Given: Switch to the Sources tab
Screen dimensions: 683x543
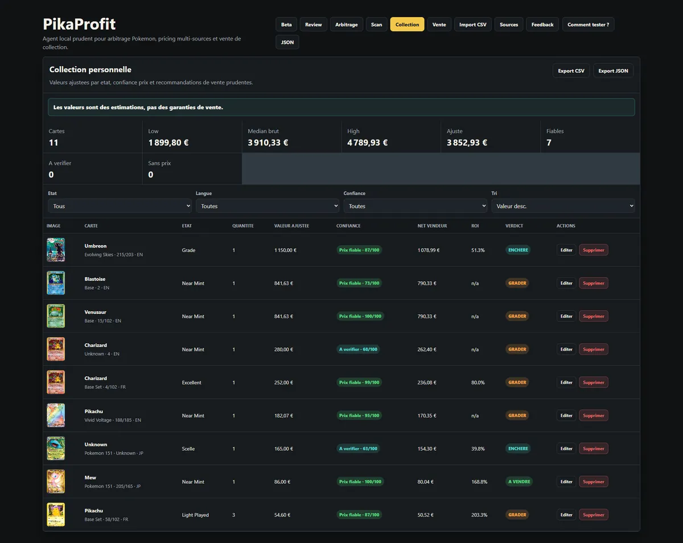Looking at the screenshot, I should [x=509, y=24].
